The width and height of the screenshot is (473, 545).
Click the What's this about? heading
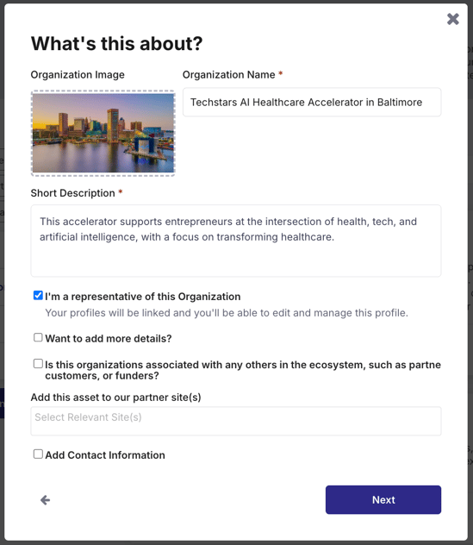[x=116, y=44]
